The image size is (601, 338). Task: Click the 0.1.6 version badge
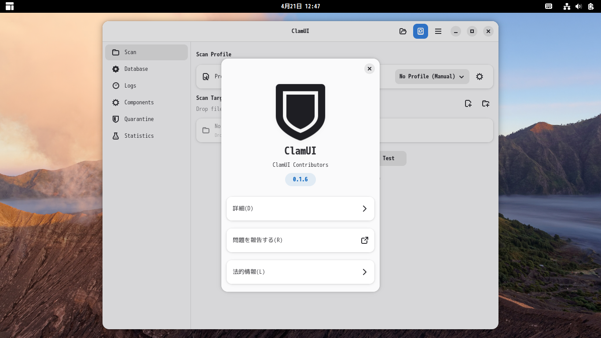pyautogui.click(x=300, y=180)
